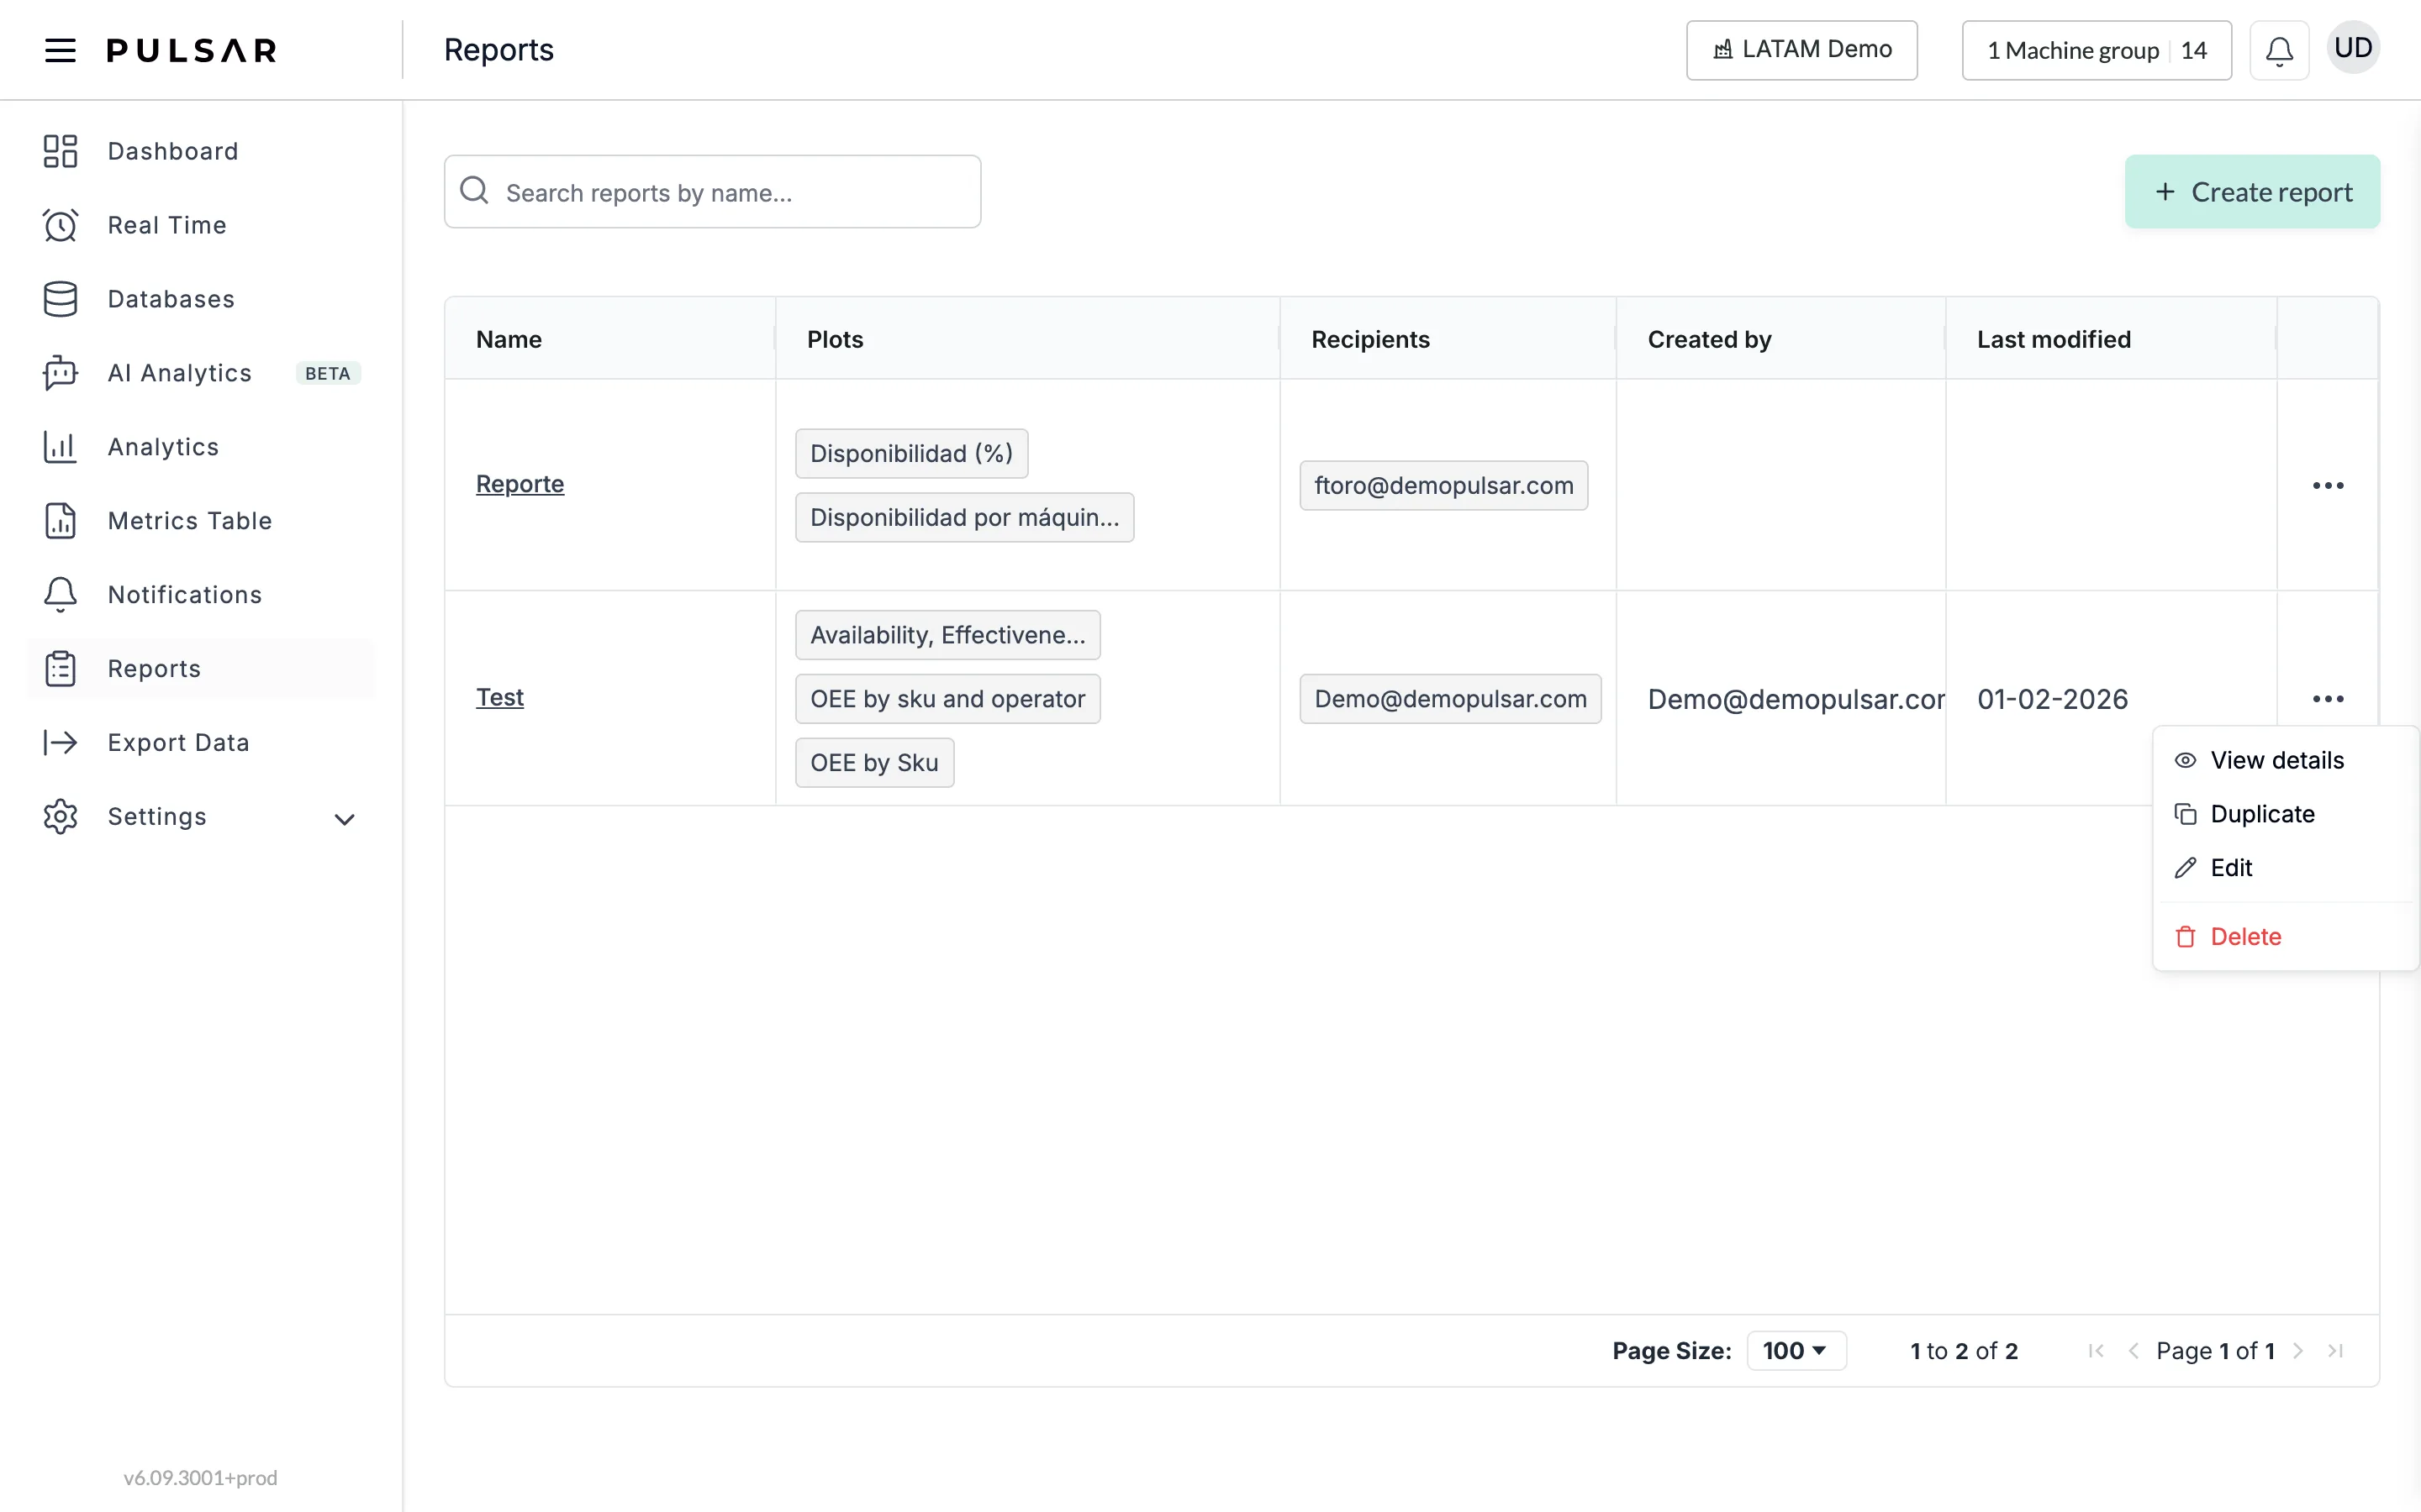Click the Availability, Effectivene... plot tag

tap(947, 635)
